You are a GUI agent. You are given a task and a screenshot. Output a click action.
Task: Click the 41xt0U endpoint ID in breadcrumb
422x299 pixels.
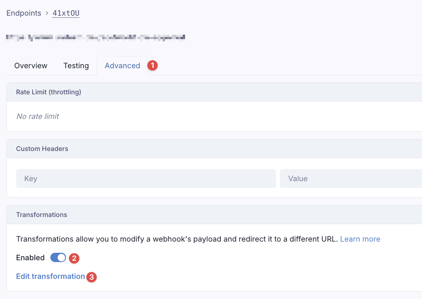tap(66, 13)
